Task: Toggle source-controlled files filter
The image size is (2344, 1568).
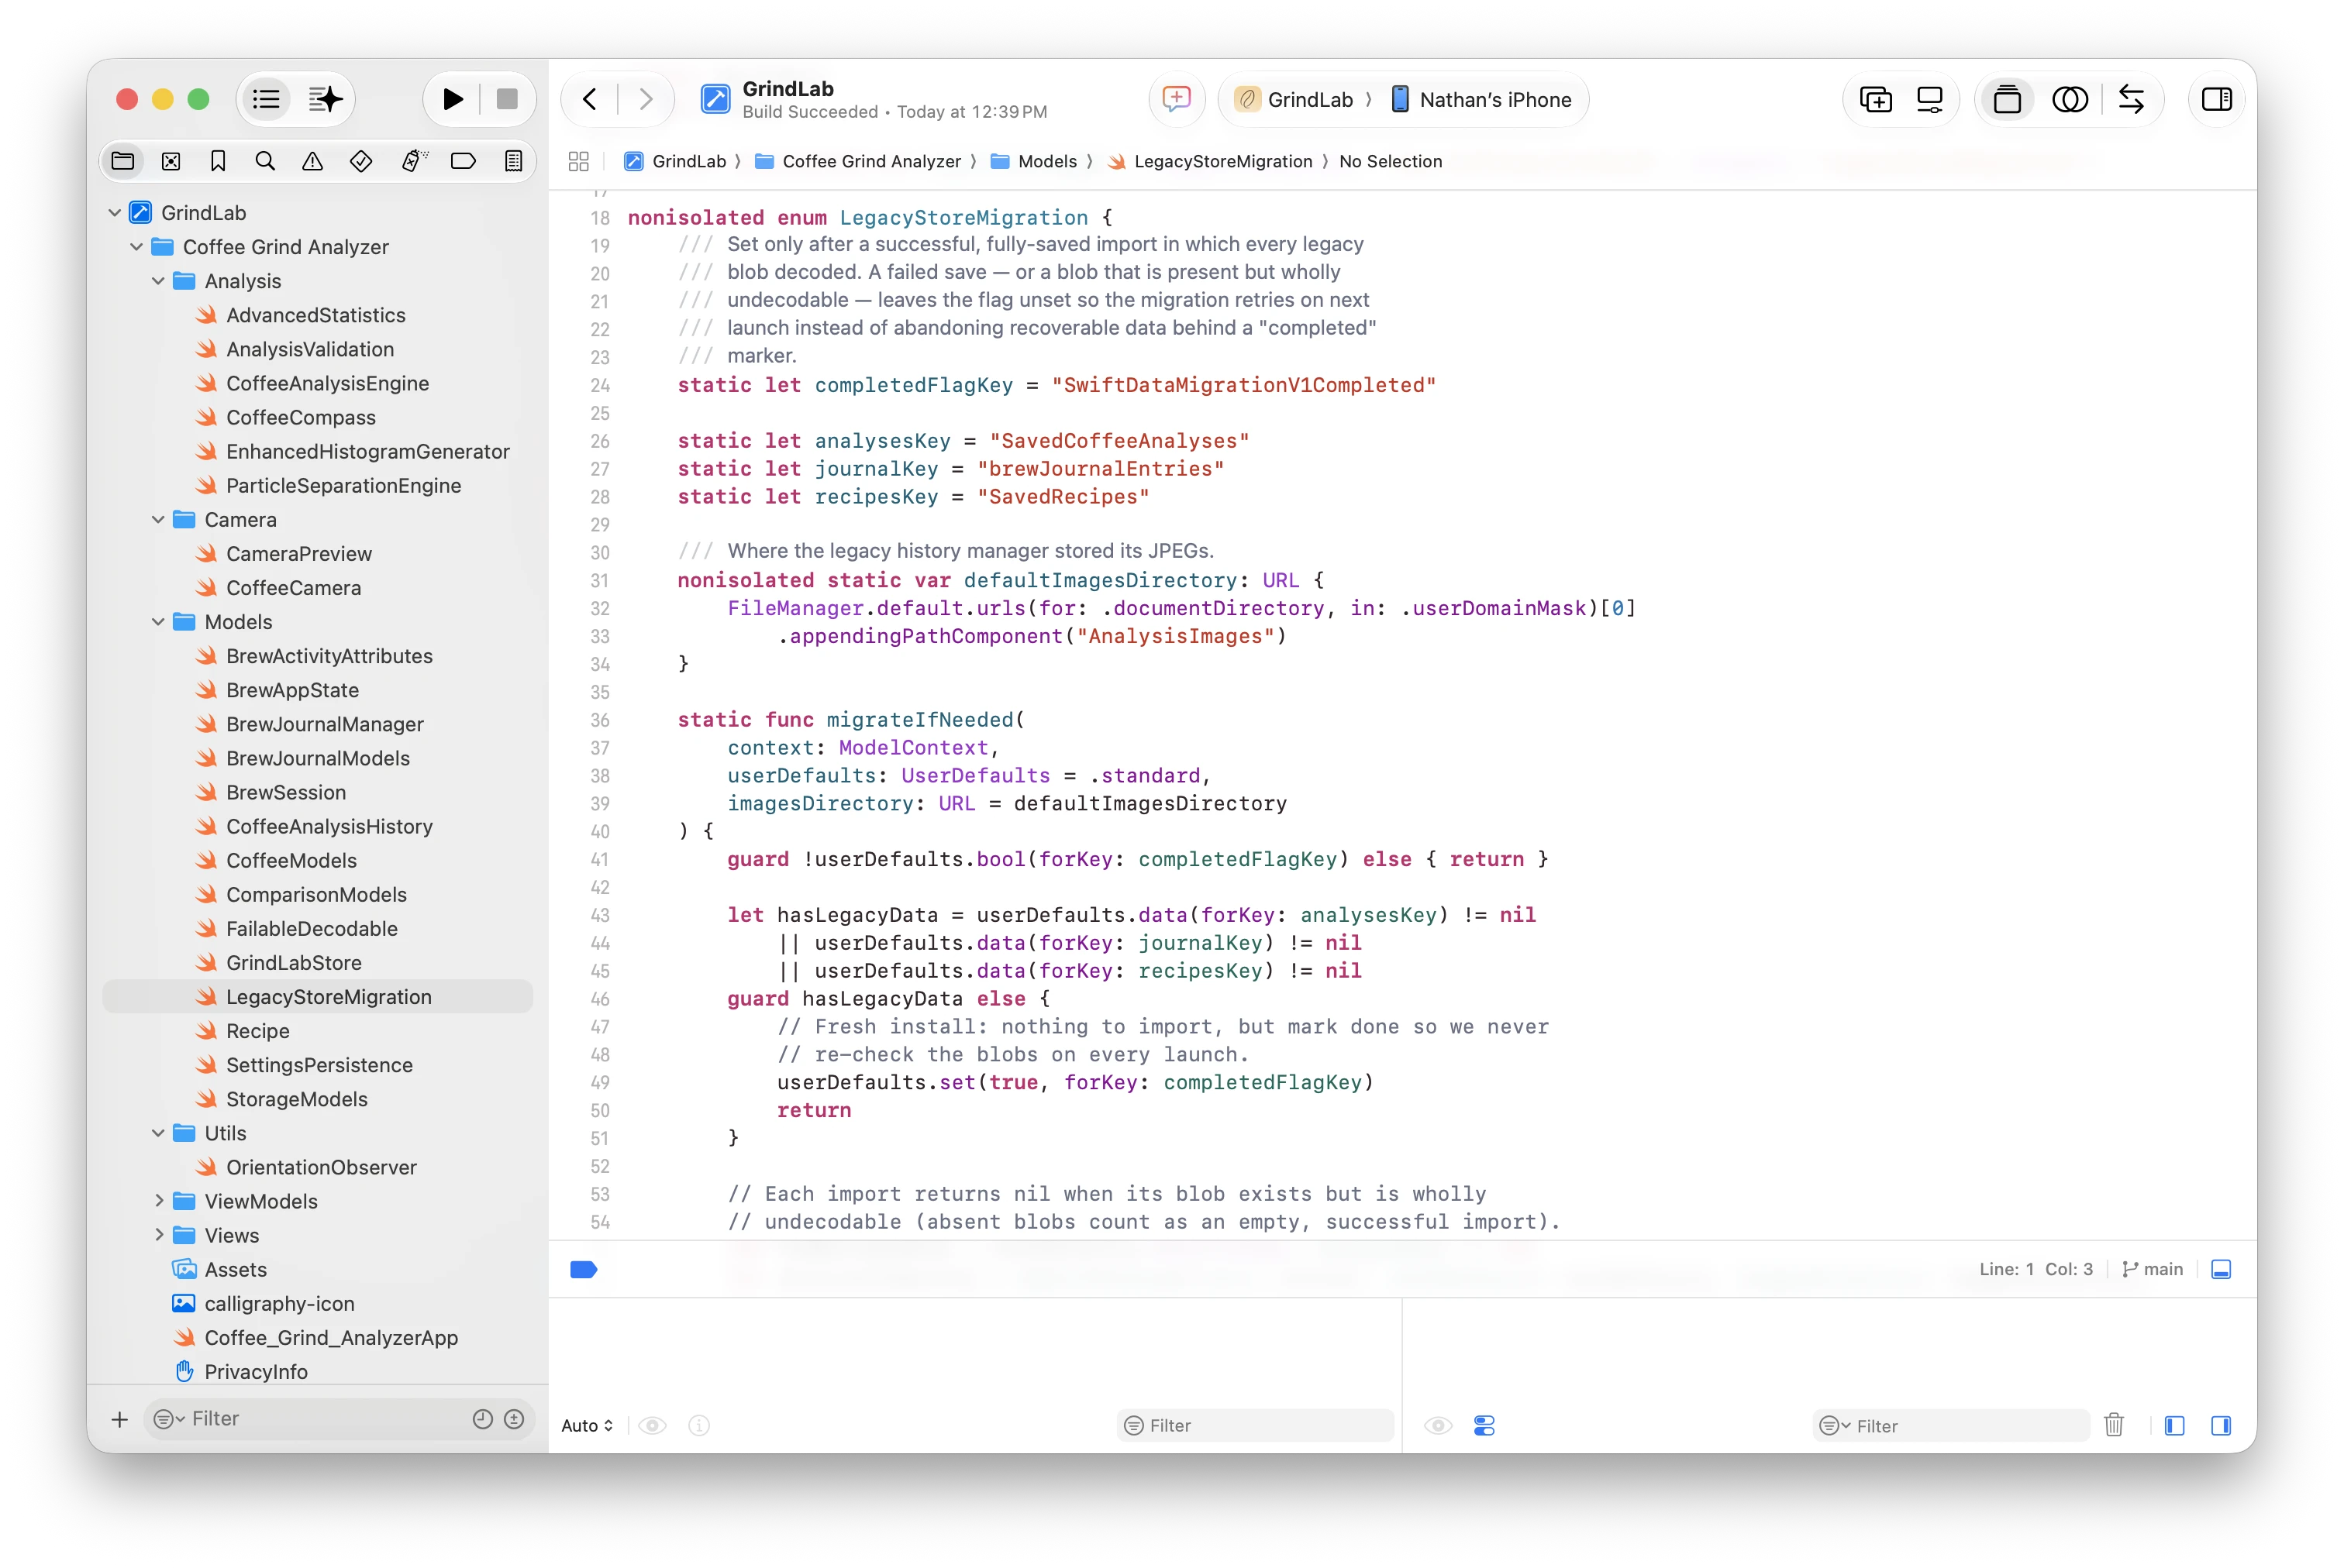Action: 514,1419
